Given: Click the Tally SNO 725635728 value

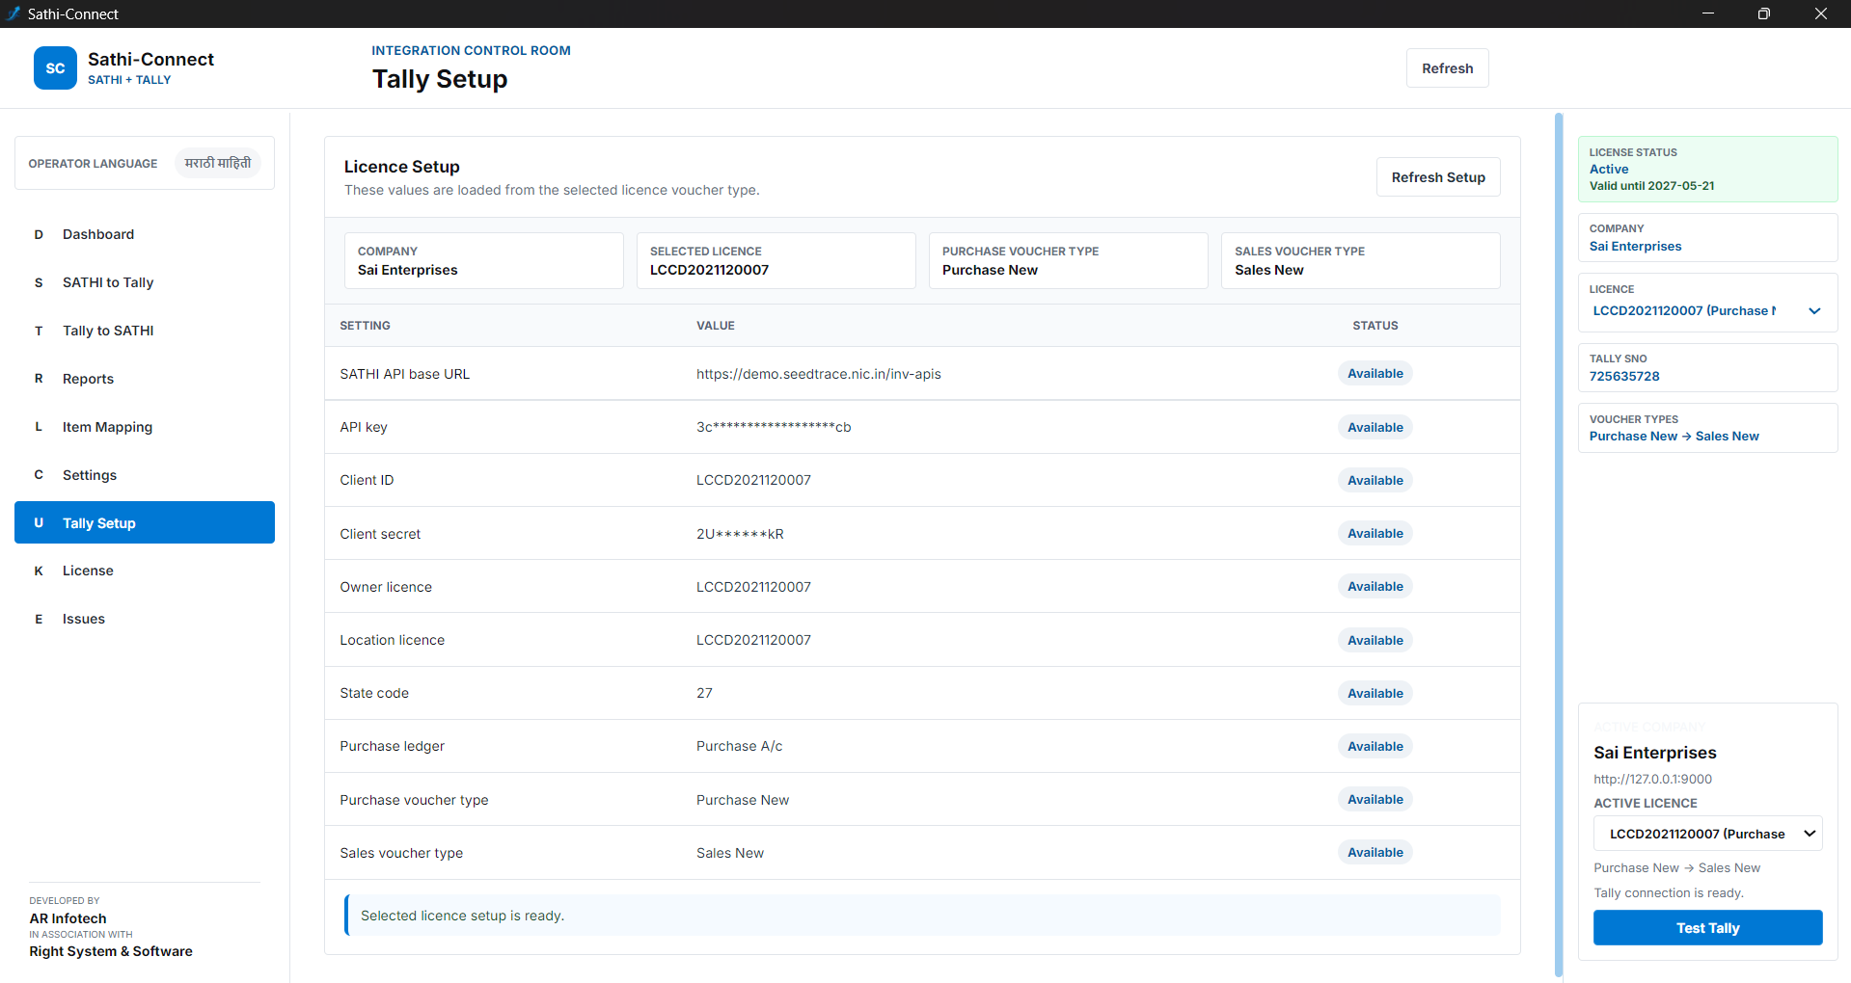Looking at the screenshot, I should pyautogui.click(x=1624, y=376).
